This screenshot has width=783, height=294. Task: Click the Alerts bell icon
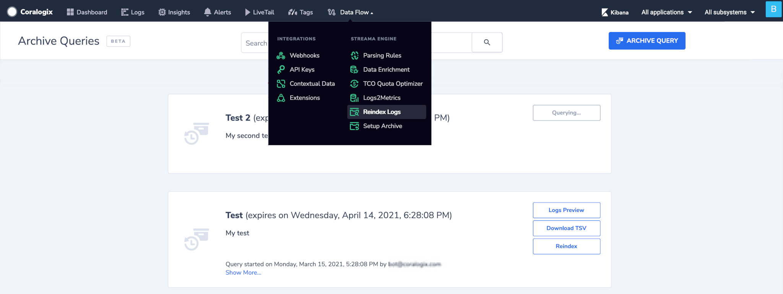point(208,12)
